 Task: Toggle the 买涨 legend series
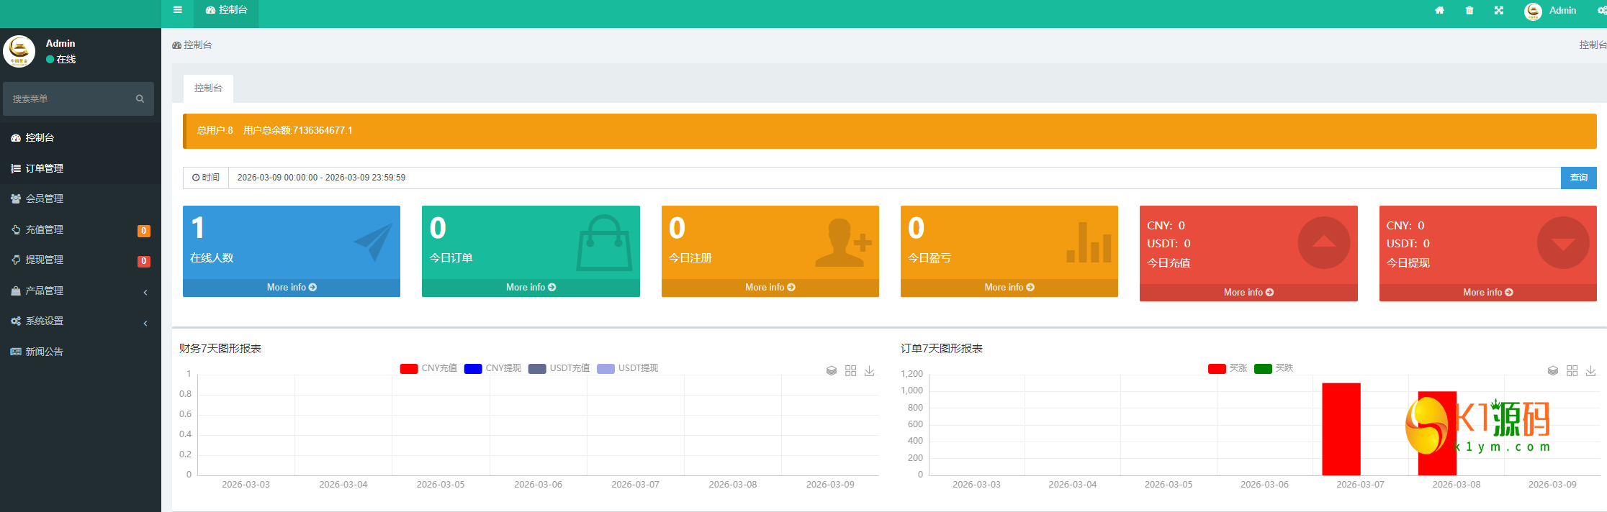[1228, 368]
